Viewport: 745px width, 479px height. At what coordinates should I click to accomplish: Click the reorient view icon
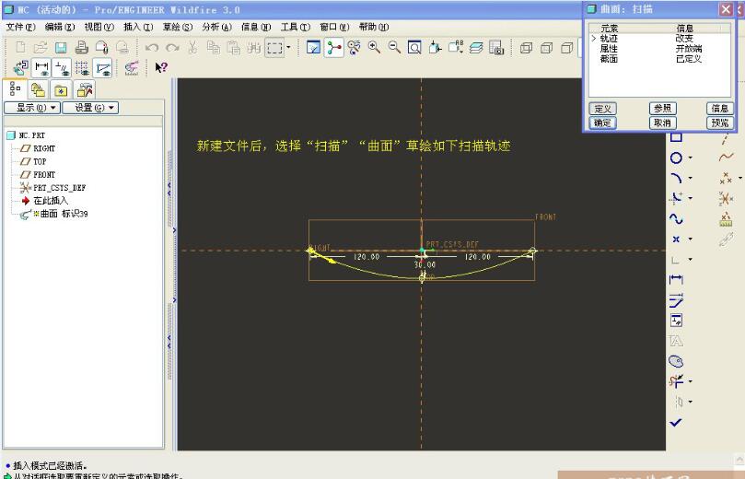point(435,48)
